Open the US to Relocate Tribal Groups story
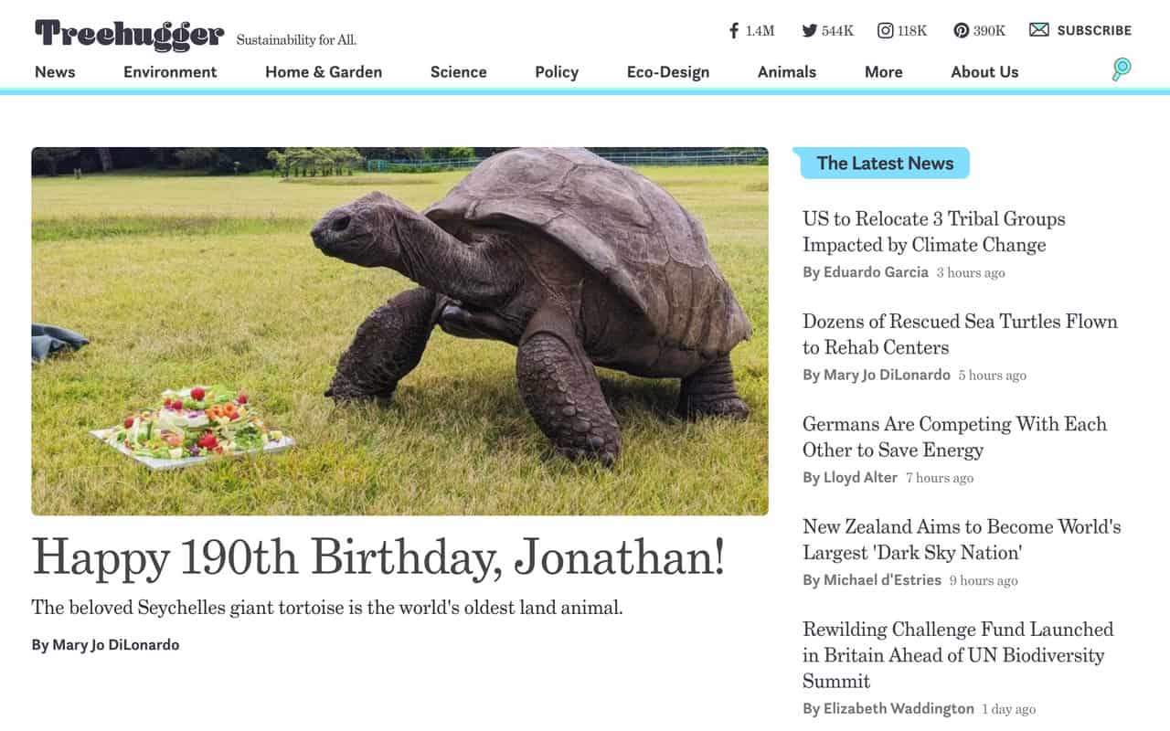 coord(933,231)
